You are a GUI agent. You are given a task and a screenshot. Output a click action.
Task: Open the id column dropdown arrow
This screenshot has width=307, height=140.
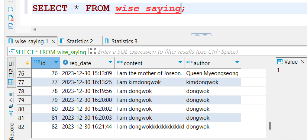[x=56, y=62]
